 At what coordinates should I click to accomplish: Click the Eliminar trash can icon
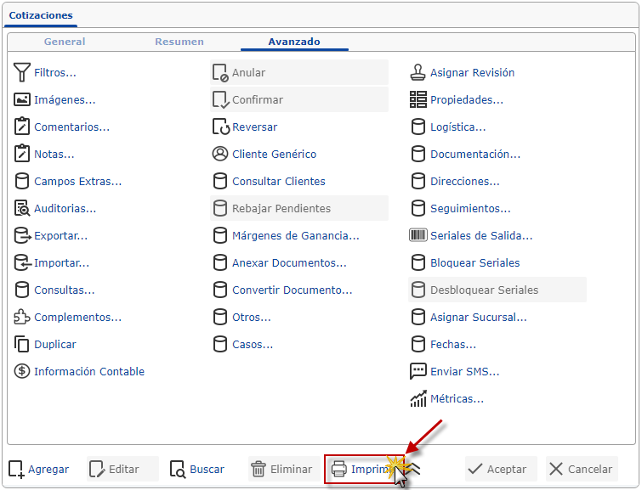tap(259, 469)
